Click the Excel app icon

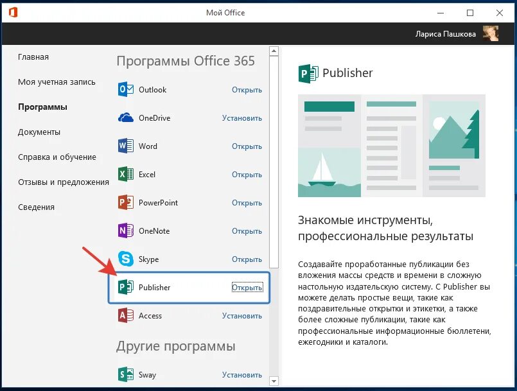pyautogui.click(x=126, y=174)
